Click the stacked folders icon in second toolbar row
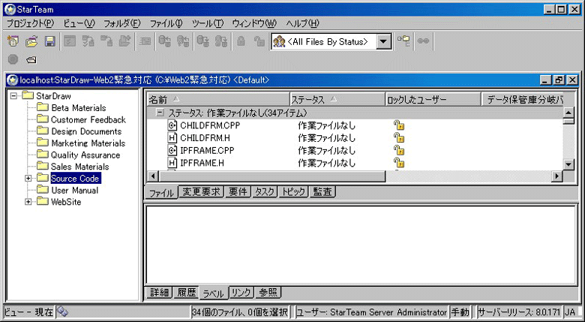 (x=31, y=60)
